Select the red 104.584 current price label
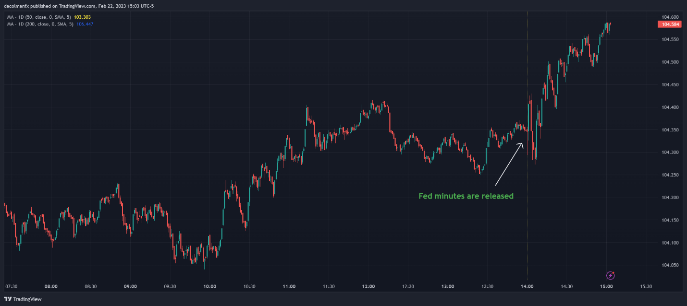This screenshot has height=306, width=687. click(670, 24)
